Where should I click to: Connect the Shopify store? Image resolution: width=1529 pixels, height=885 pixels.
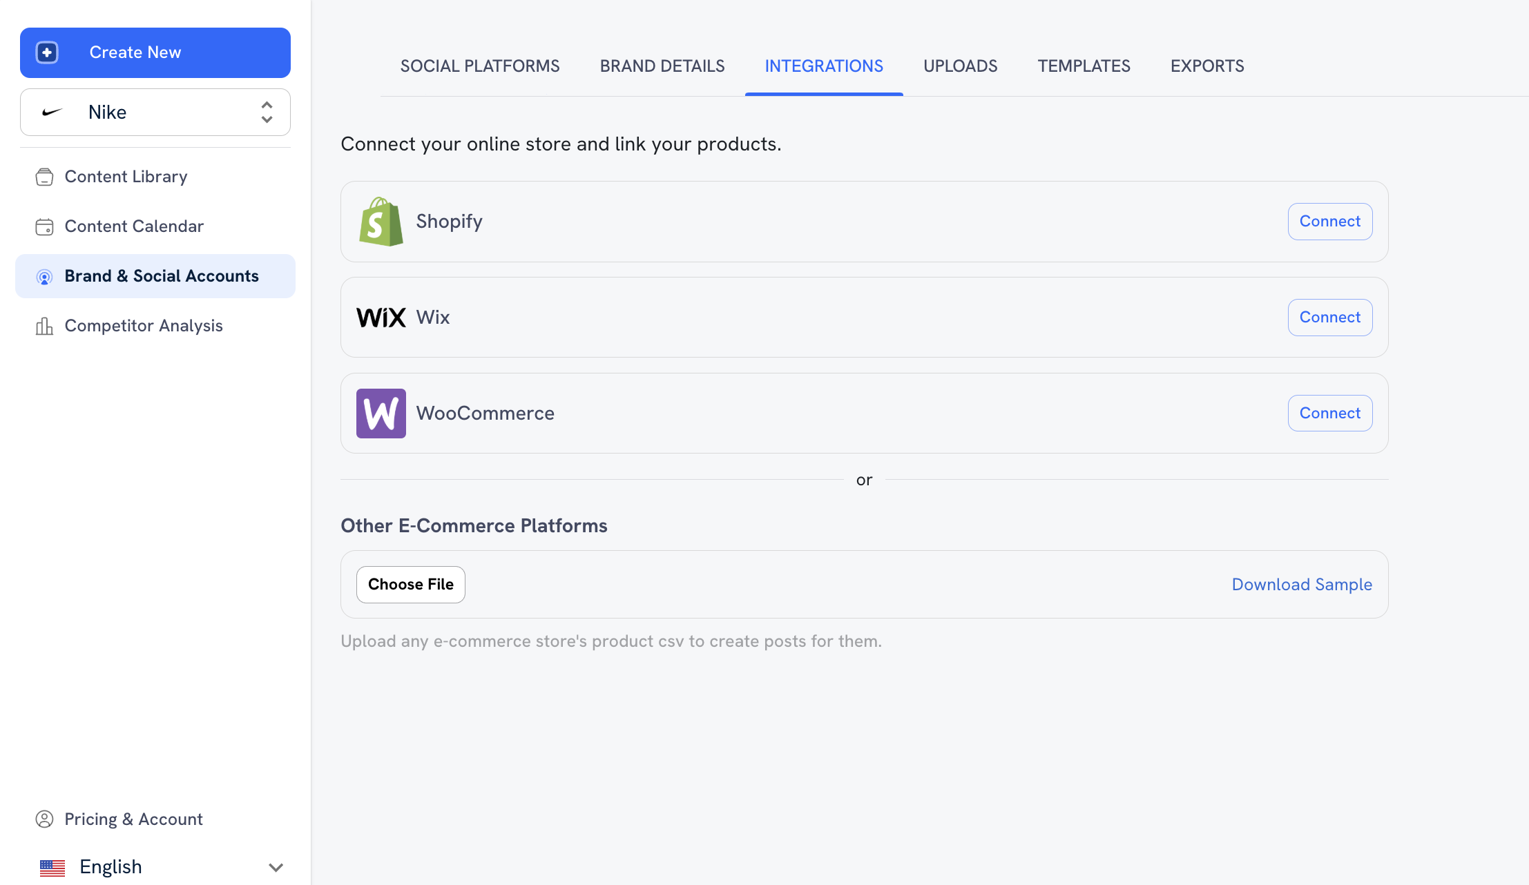pyautogui.click(x=1329, y=221)
